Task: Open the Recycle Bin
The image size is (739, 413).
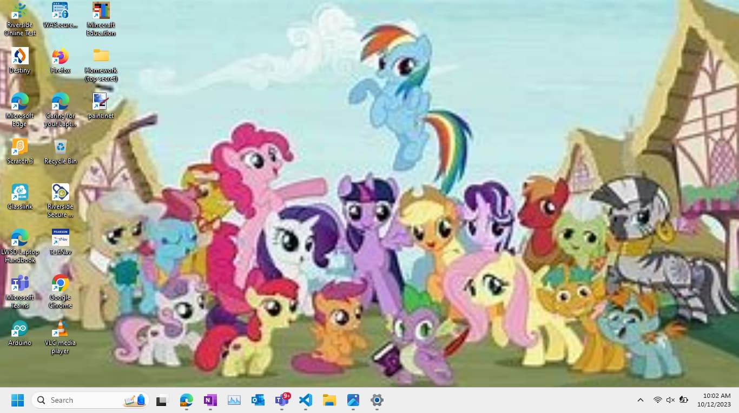Action: click(60, 151)
